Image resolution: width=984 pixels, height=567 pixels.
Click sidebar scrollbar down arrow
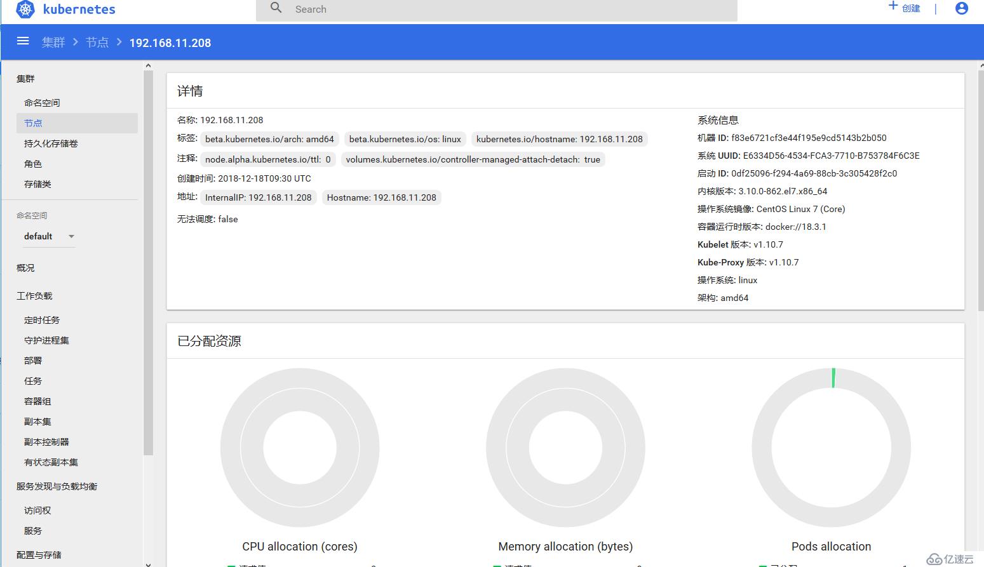(x=148, y=563)
